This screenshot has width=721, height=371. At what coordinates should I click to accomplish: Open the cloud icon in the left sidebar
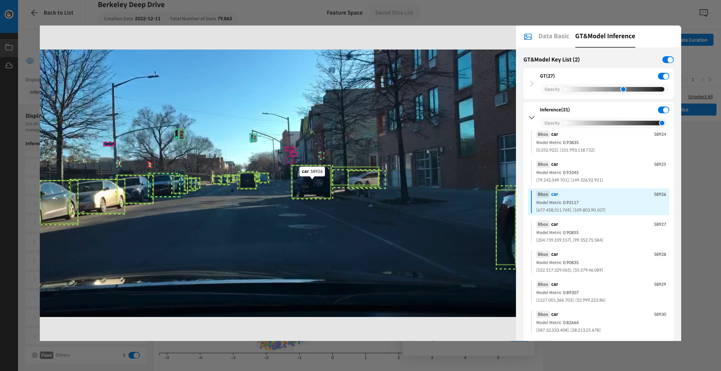9,66
